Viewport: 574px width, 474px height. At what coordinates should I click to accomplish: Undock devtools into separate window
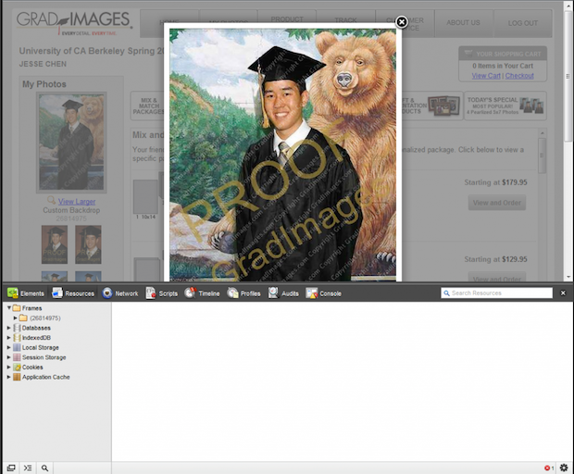(11, 468)
